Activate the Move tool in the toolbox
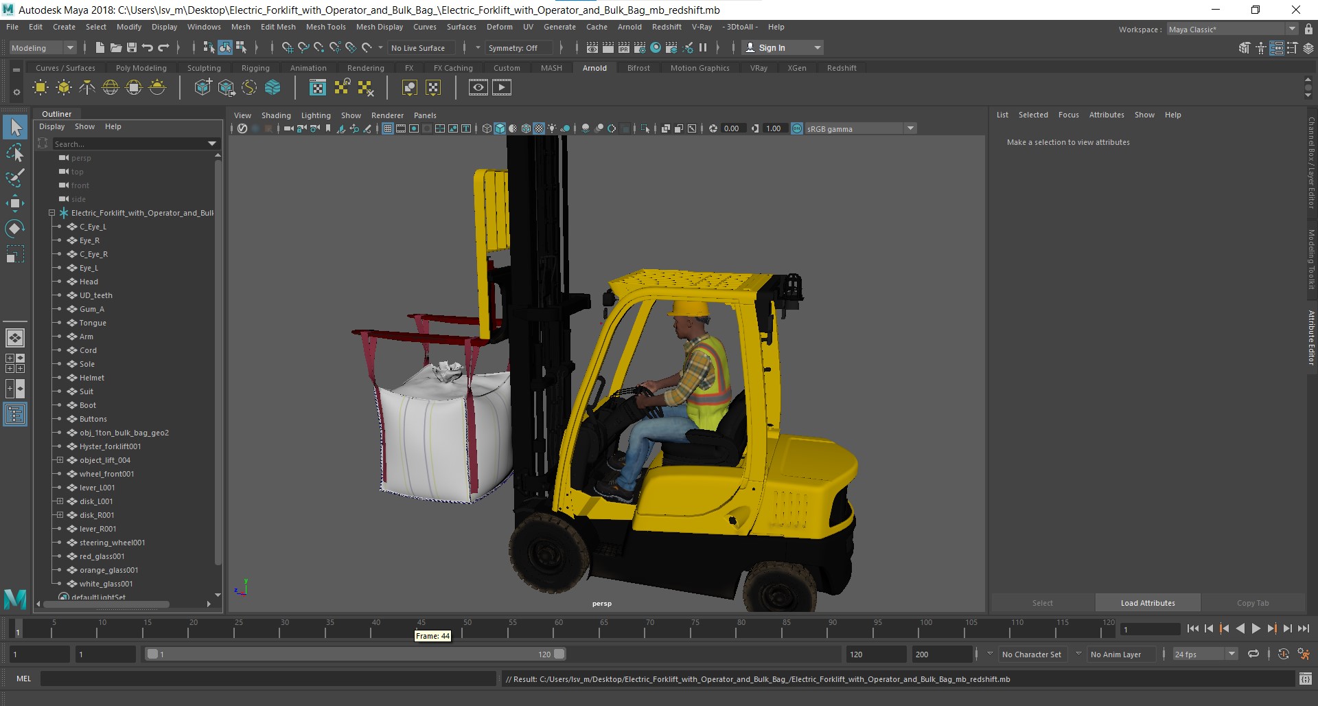This screenshot has height=706, width=1318. pyautogui.click(x=15, y=203)
